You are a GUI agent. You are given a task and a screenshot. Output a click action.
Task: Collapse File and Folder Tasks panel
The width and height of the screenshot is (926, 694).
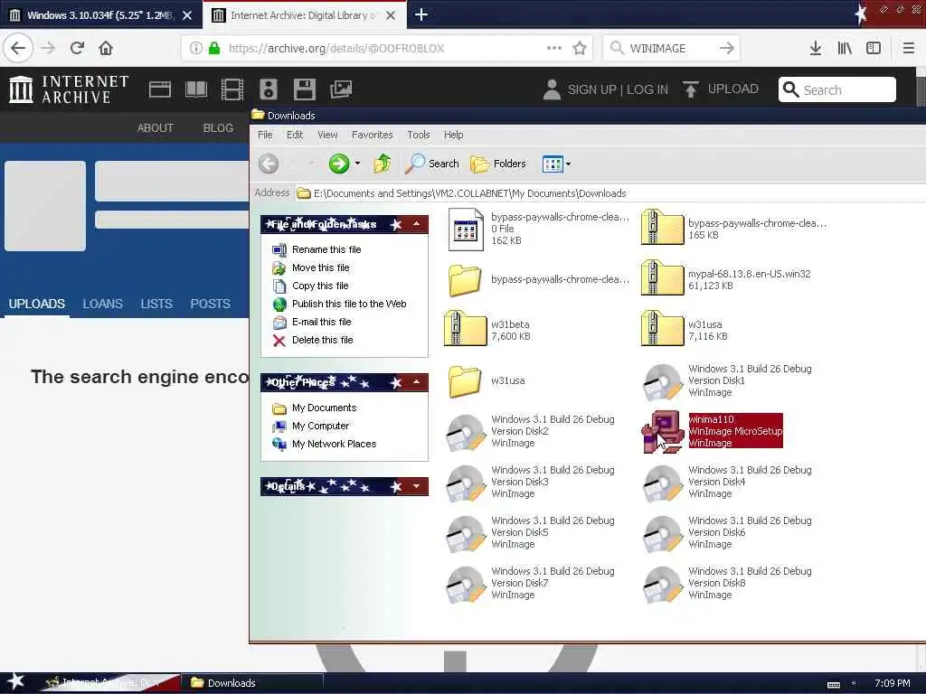tap(416, 224)
